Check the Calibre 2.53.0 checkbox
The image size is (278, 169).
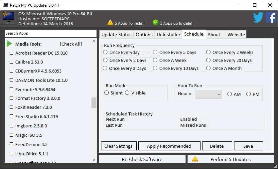11,62
